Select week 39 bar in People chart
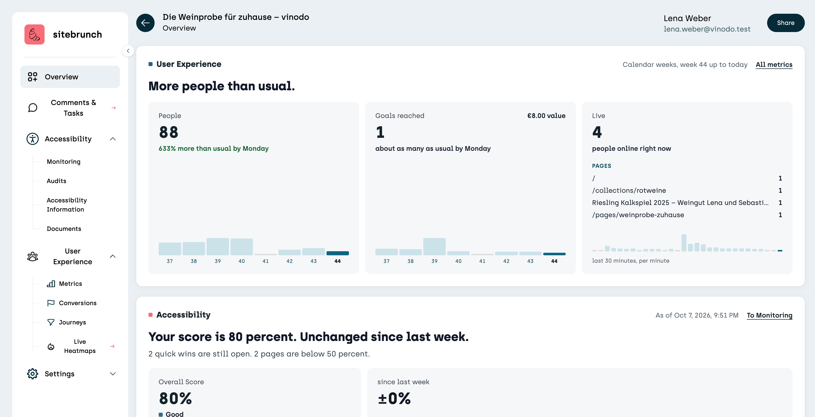Screen dimensions: 815x417 [x=218, y=246]
